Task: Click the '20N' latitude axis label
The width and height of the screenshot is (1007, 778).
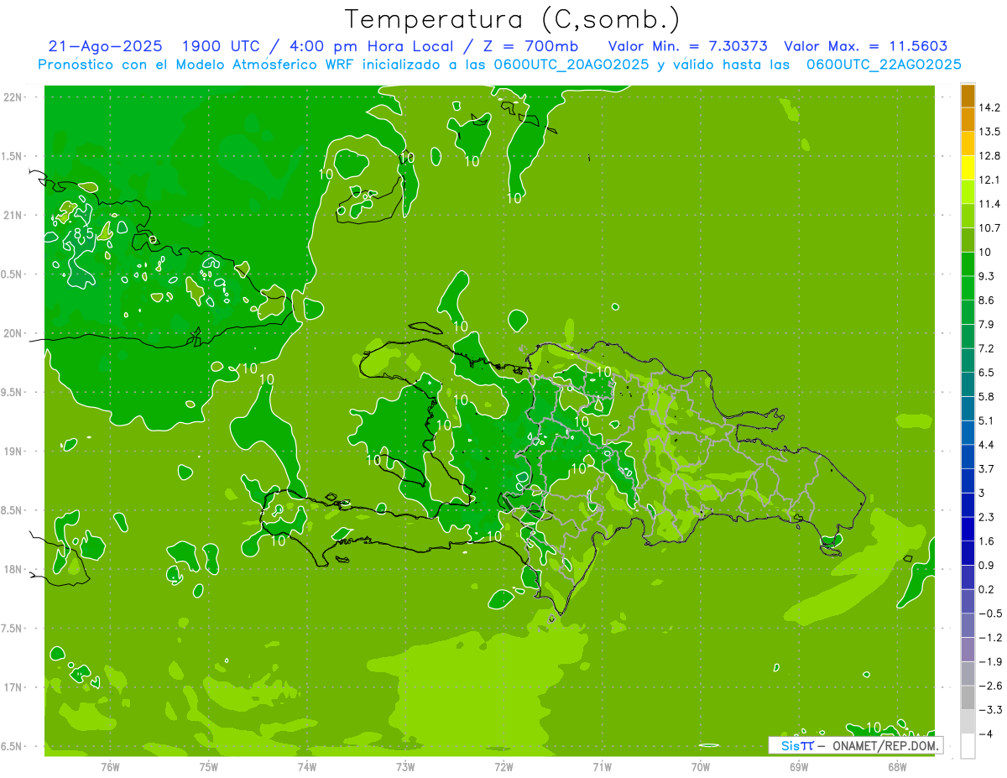Action: point(13,333)
